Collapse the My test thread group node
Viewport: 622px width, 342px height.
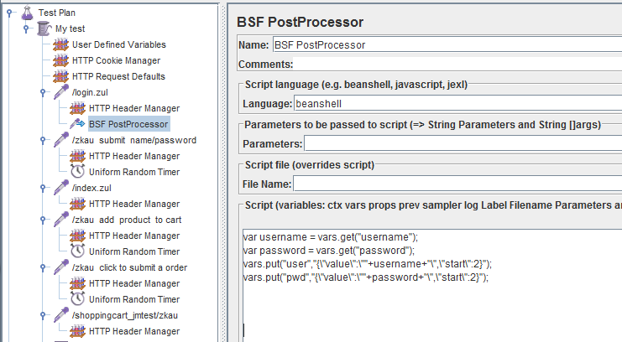(26, 29)
